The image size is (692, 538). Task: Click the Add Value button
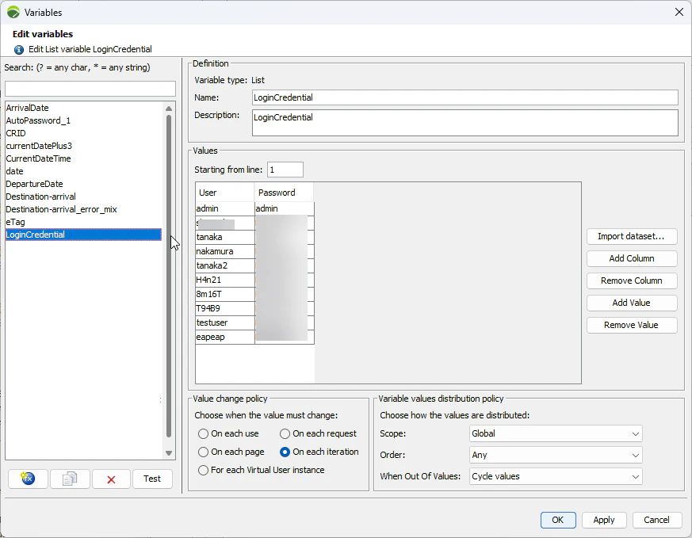632,303
